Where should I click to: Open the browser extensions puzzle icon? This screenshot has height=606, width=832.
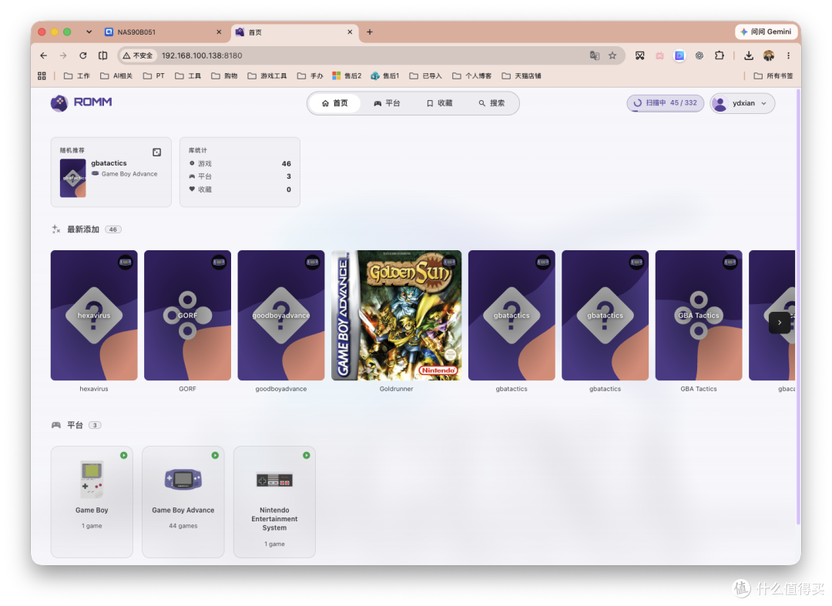pos(720,55)
